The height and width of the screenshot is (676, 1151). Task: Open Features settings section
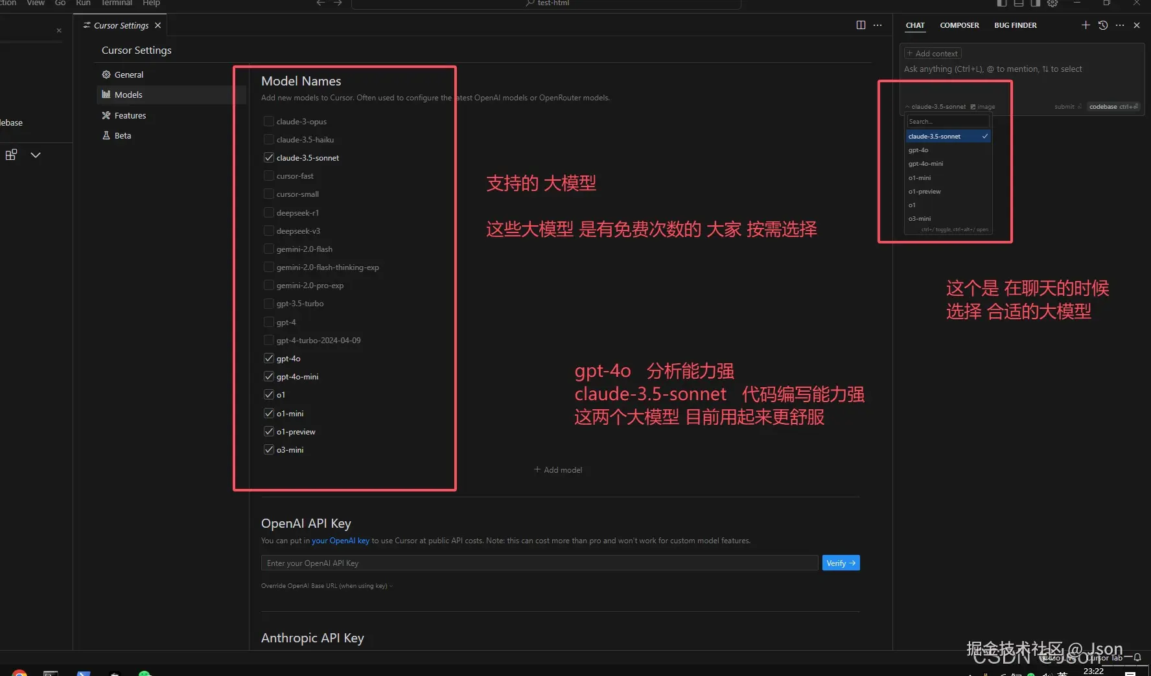171,115
